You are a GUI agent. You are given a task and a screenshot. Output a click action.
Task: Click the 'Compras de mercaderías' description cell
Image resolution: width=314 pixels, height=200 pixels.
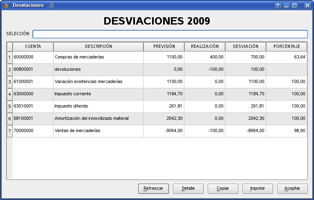pos(98,58)
